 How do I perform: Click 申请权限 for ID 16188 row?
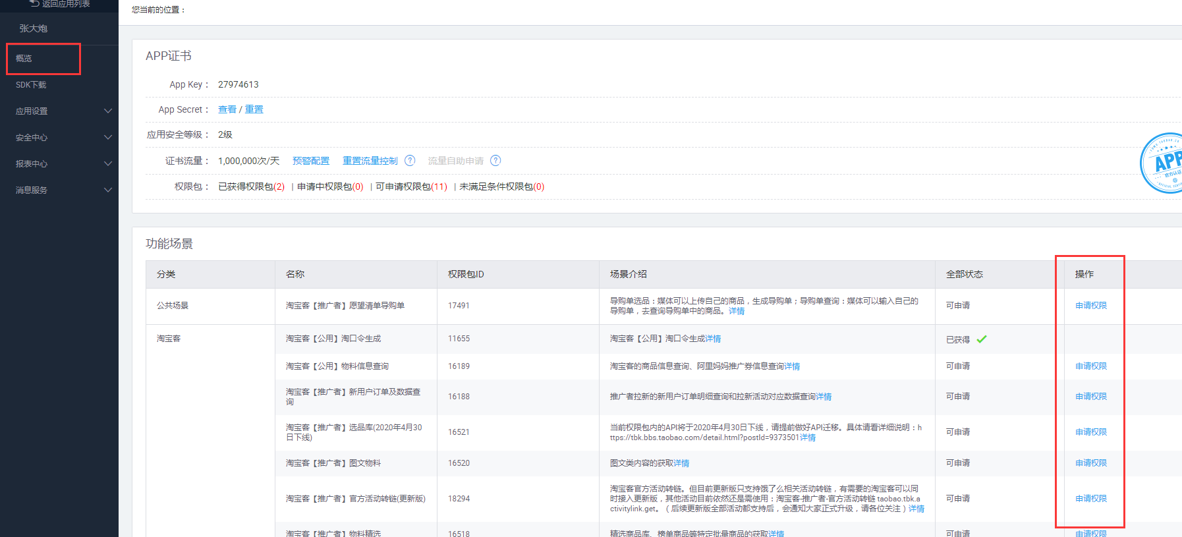pyautogui.click(x=1091, y=397)
